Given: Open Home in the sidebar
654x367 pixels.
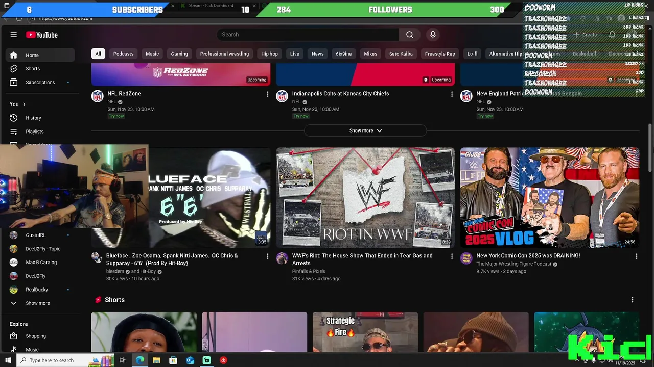Looking at the screenshot, I should 40,55.
